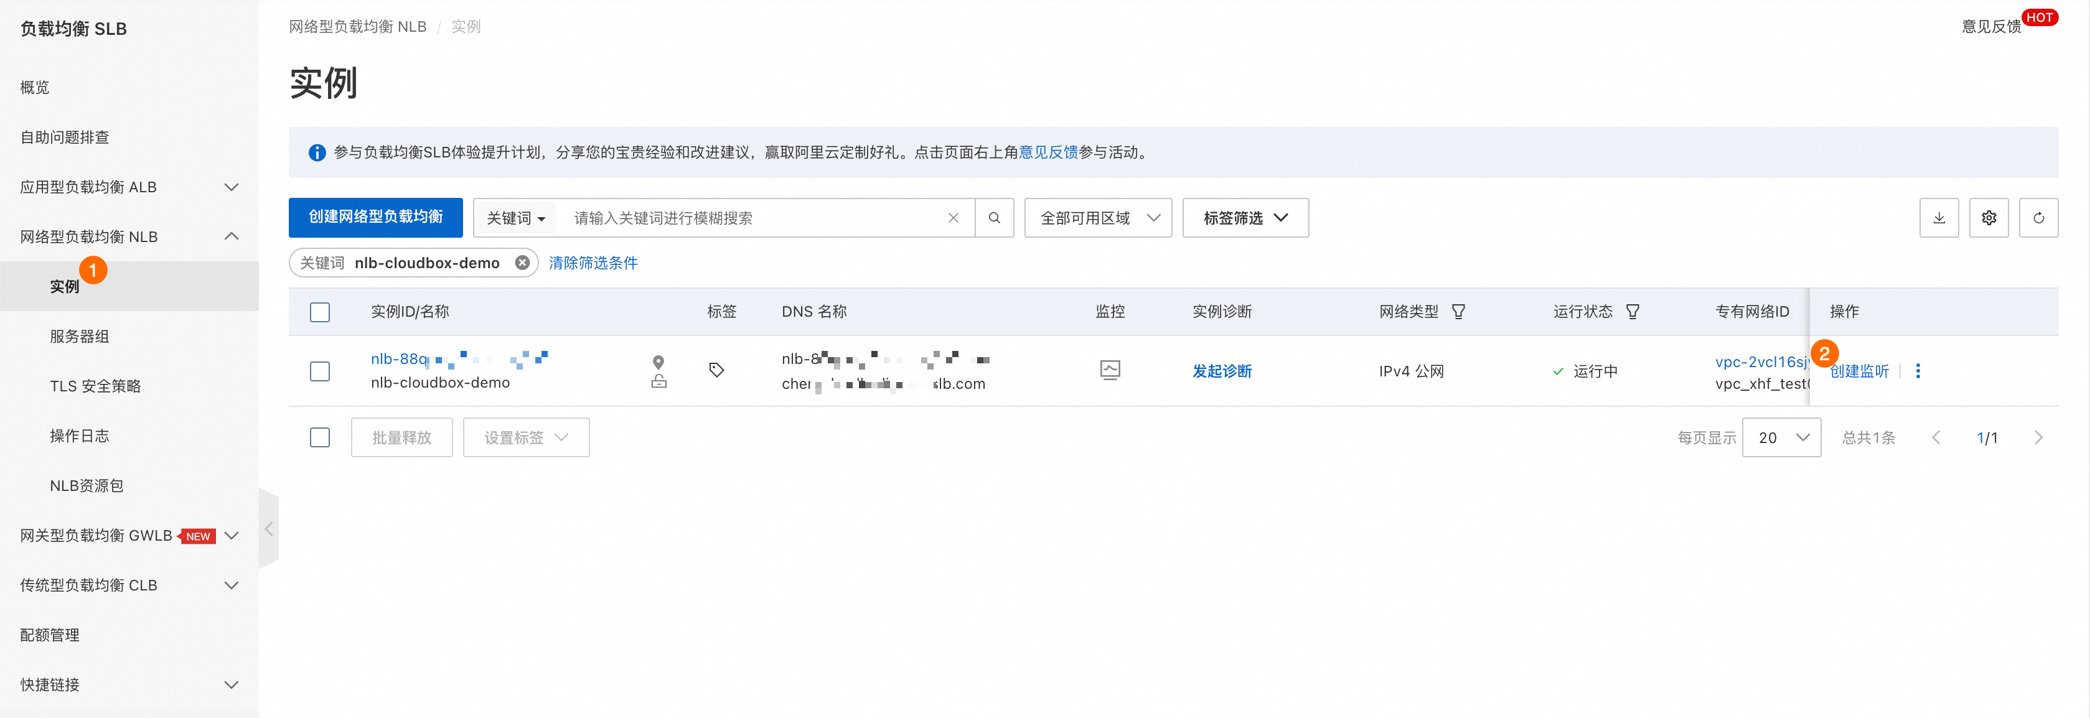Focus the keyword fuzzy search input field
Screen dimensions: 2090x718
[x=754, y=217]
